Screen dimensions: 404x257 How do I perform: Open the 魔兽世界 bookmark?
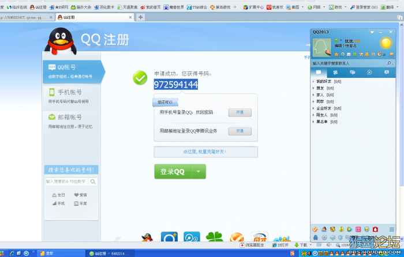tap(174, 7)
